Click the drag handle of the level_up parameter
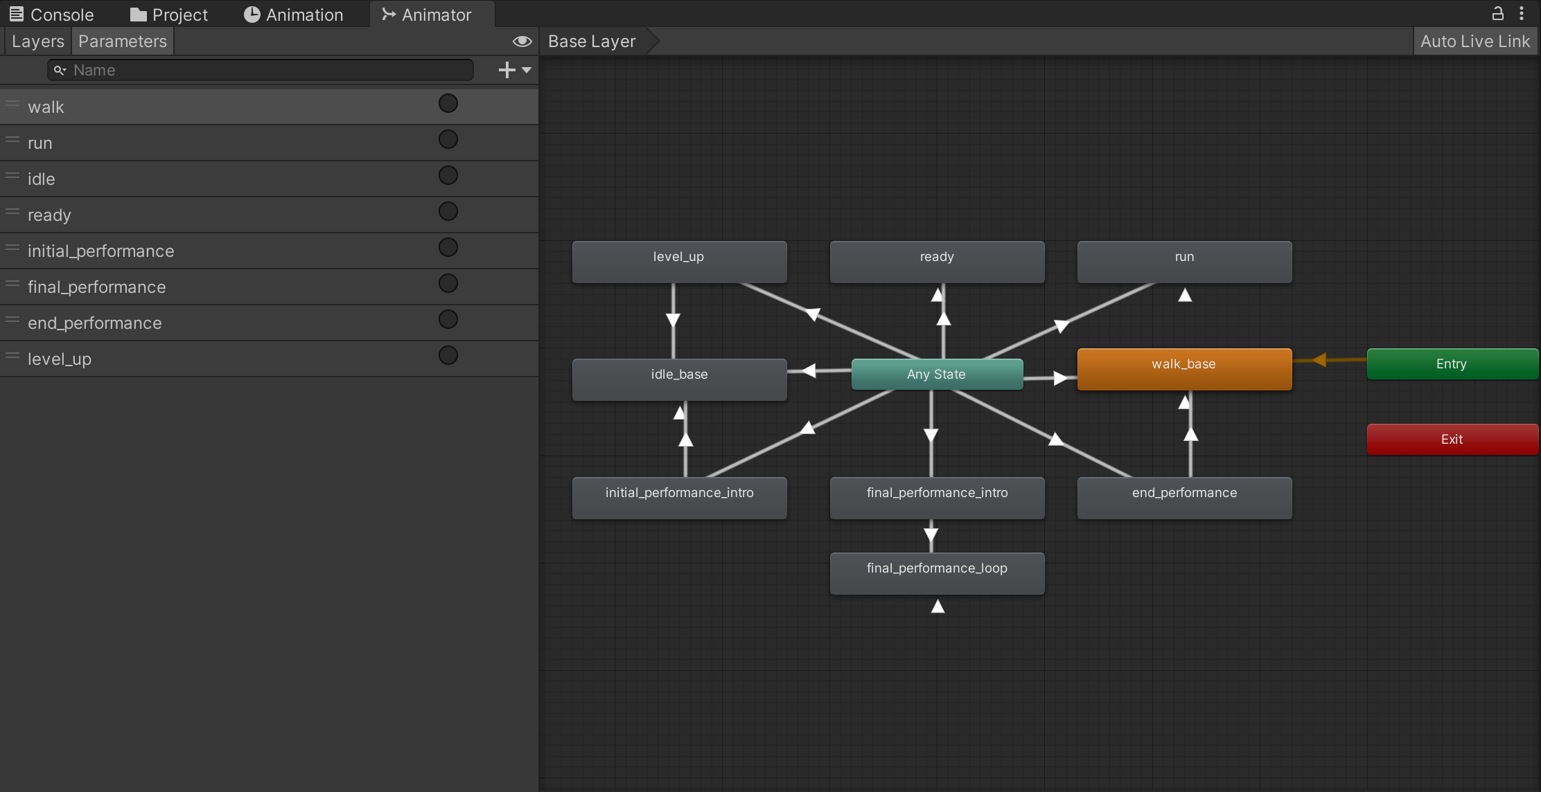The image size is (1541, 792). tap(12, 356)
